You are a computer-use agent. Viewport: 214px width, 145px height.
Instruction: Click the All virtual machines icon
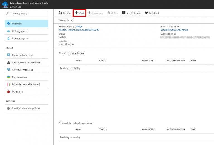8,70
